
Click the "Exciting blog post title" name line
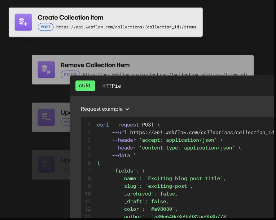point(174,178)
